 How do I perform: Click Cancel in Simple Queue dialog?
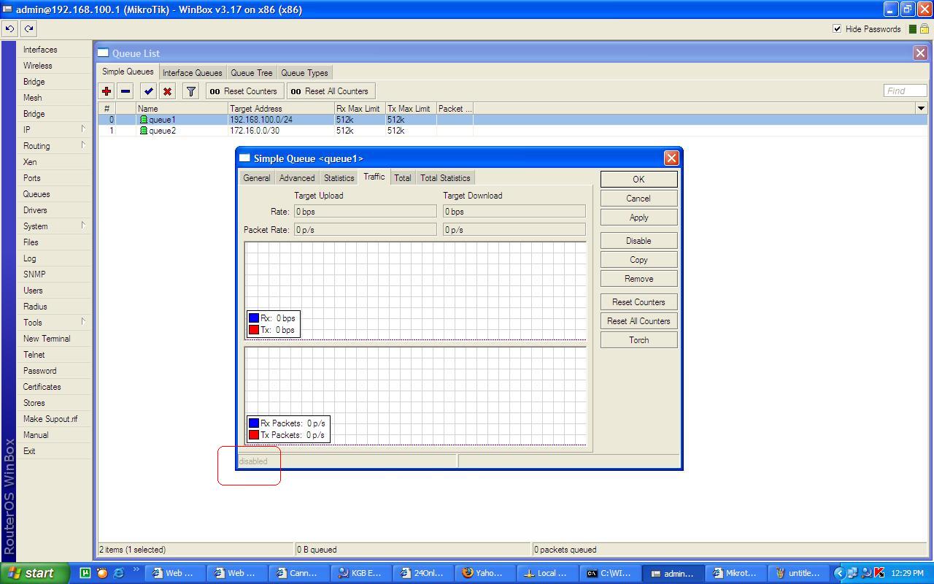pyautogui.click(x=638, y=199)
